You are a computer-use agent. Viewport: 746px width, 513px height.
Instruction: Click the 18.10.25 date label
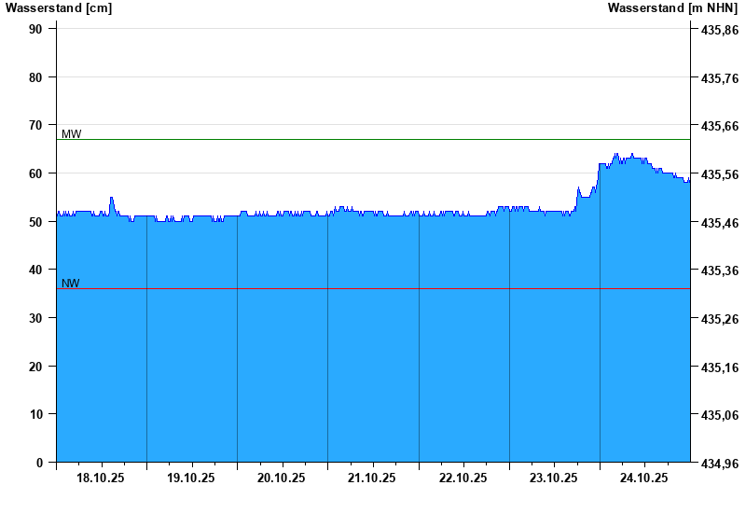pos(101,478)
